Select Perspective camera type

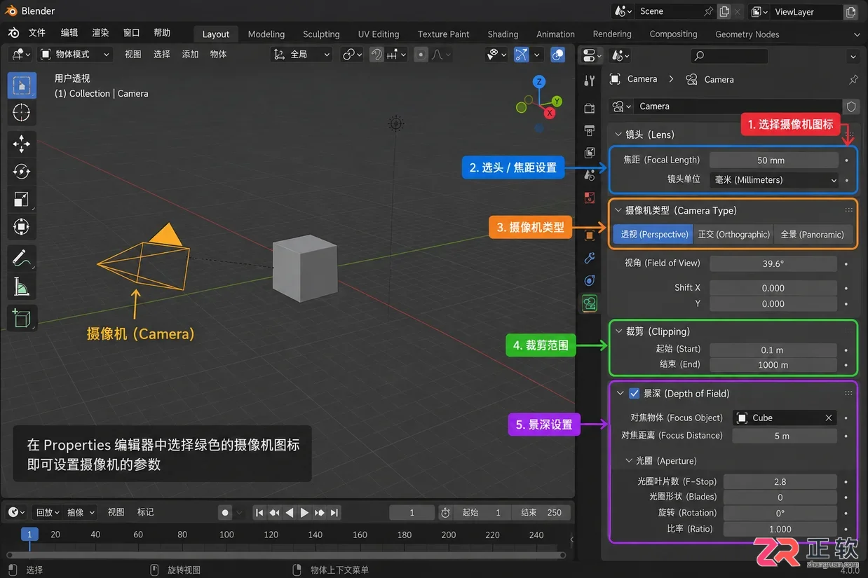pos(653,235)
